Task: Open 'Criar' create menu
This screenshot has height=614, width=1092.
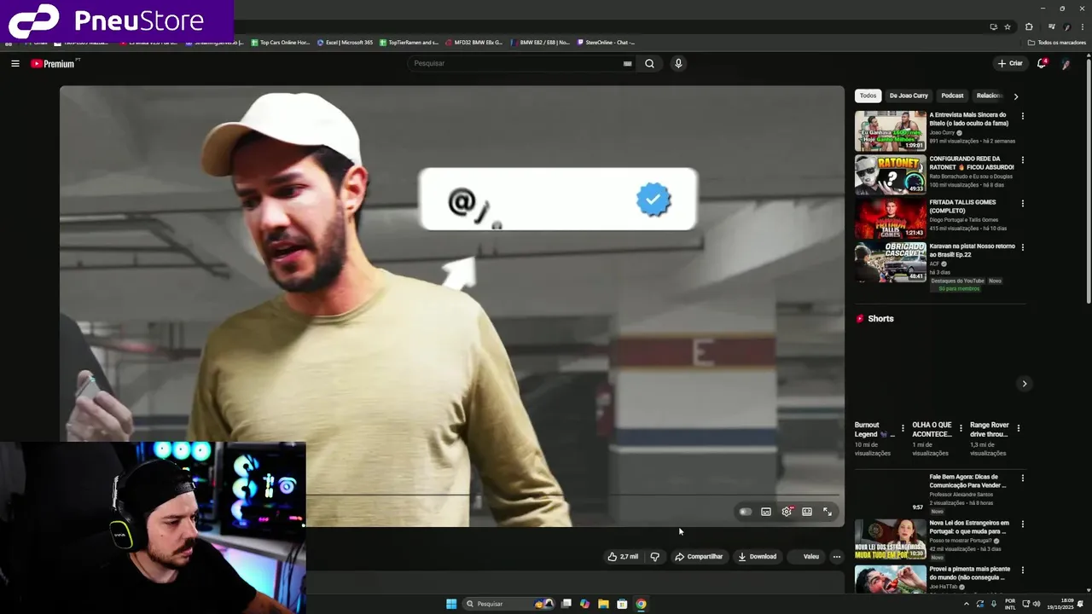Action: tap(1010, 63)
